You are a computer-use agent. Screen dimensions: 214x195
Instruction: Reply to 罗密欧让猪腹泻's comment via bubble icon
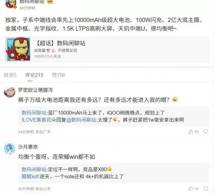(206, 132)
